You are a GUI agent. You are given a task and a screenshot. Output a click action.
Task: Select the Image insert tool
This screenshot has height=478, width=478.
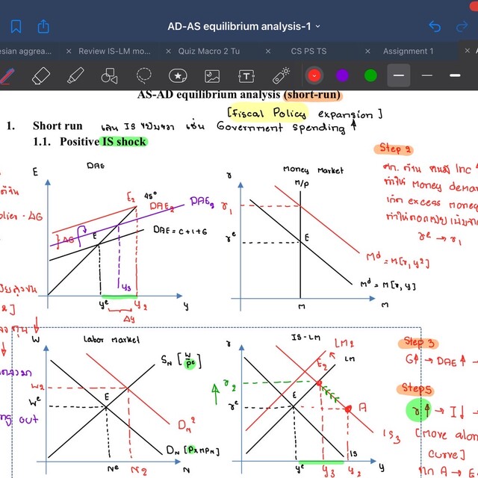point(212,75)
